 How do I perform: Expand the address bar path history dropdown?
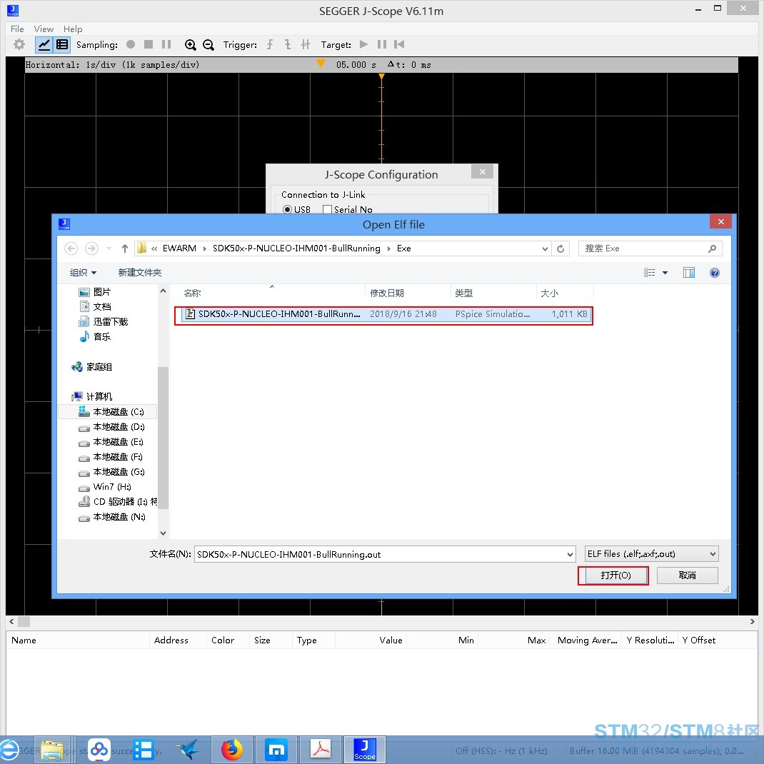[545, 249]
